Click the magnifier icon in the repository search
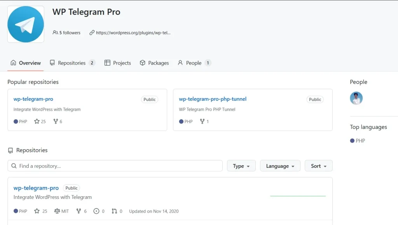Image resolution: width=398 pixels, height=225 pixels. click(x=14, y=166)
